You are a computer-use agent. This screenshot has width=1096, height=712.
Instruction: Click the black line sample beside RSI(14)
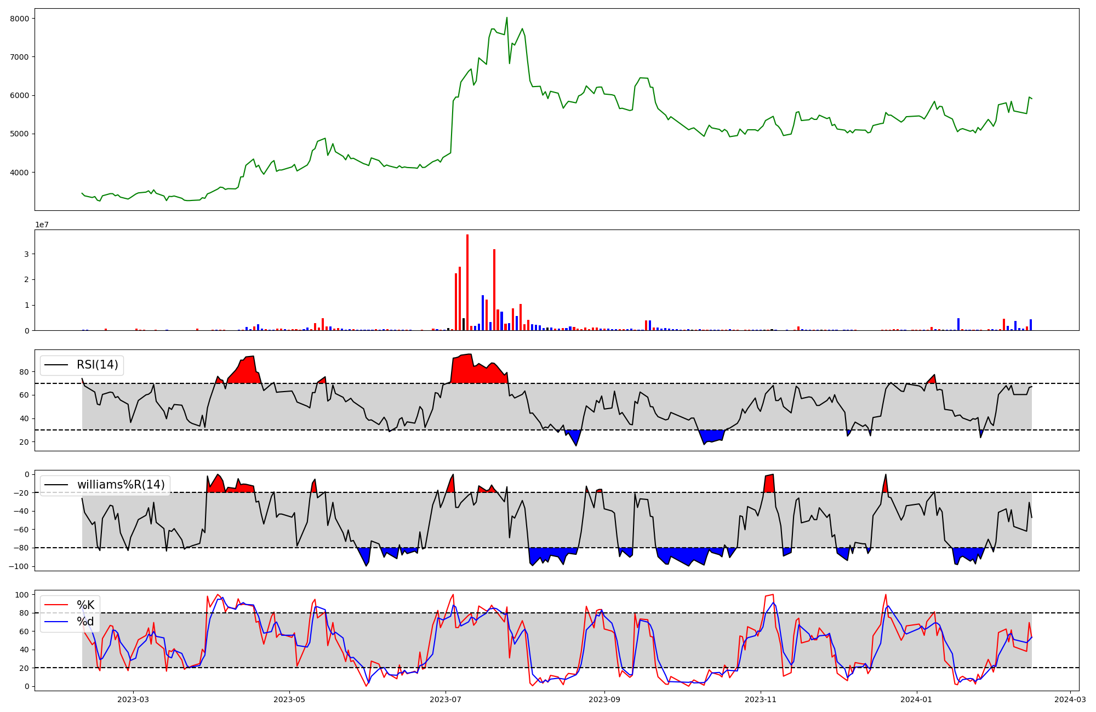tap(56, 365)
